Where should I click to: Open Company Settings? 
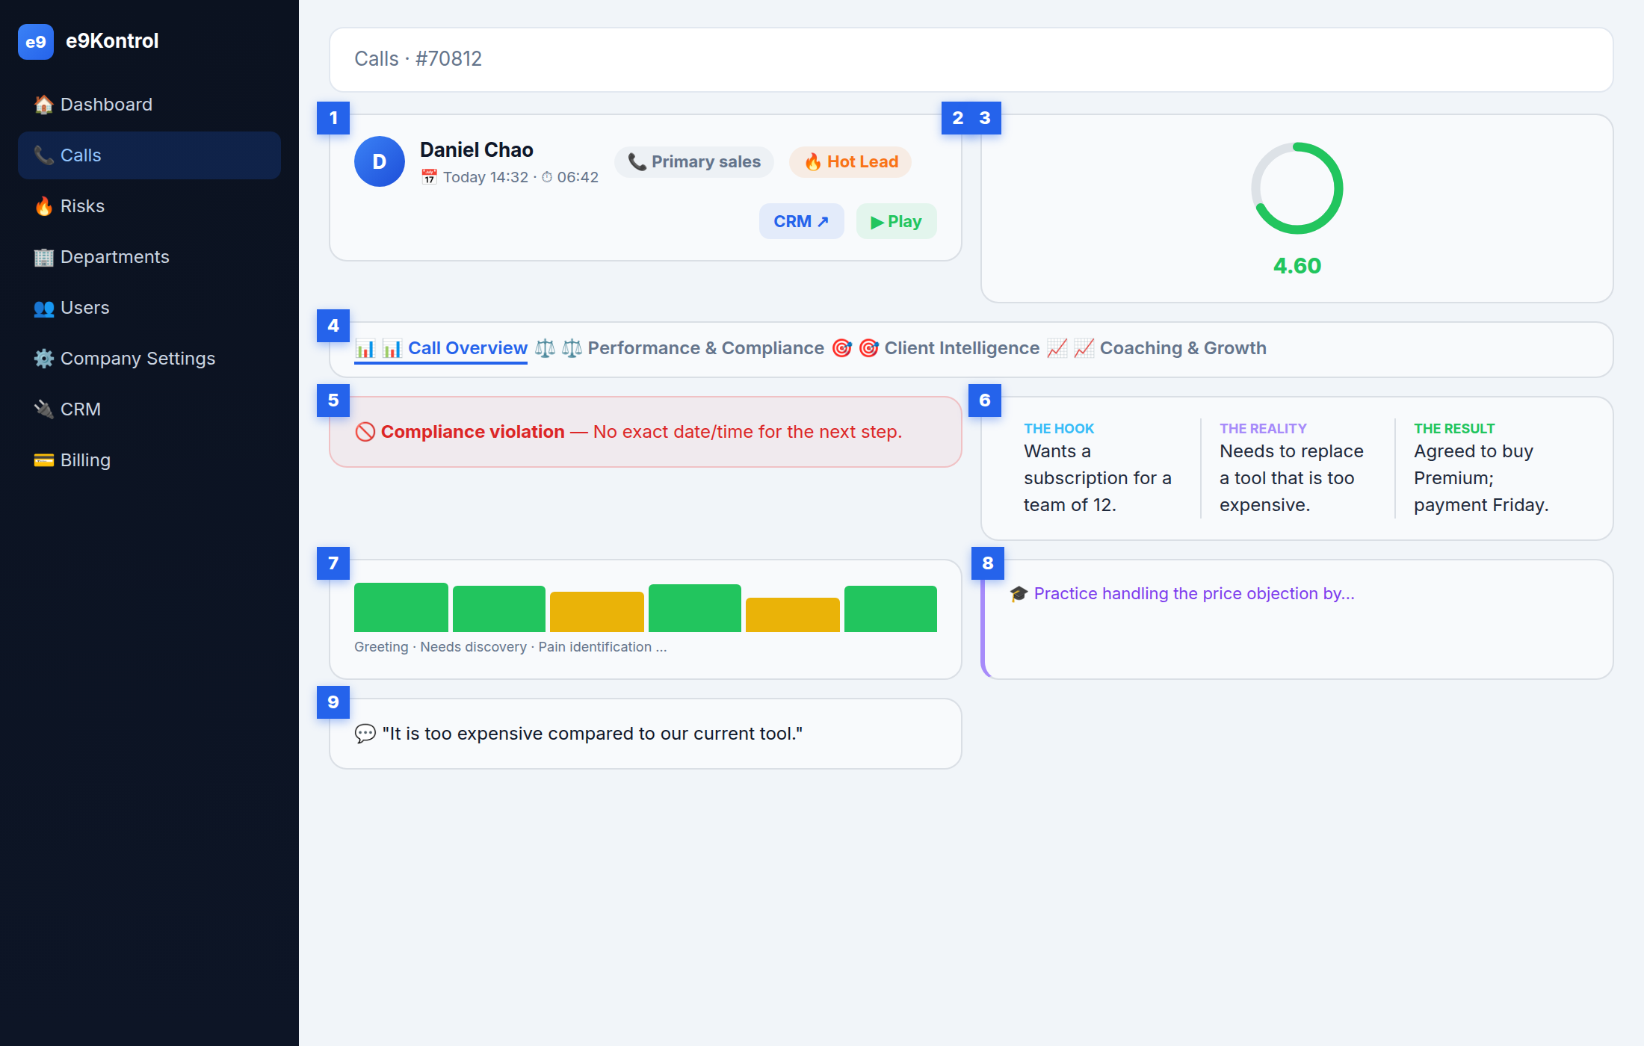pyautogui.click(x=149, y=359)
